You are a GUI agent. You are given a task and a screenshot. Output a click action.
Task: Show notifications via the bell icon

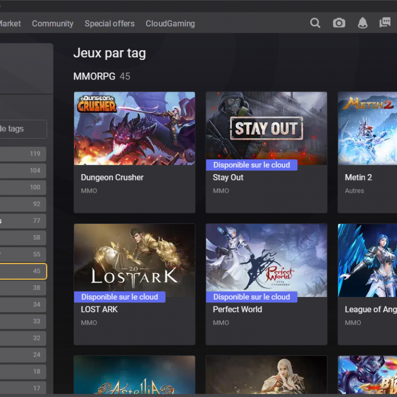(363, 23)
